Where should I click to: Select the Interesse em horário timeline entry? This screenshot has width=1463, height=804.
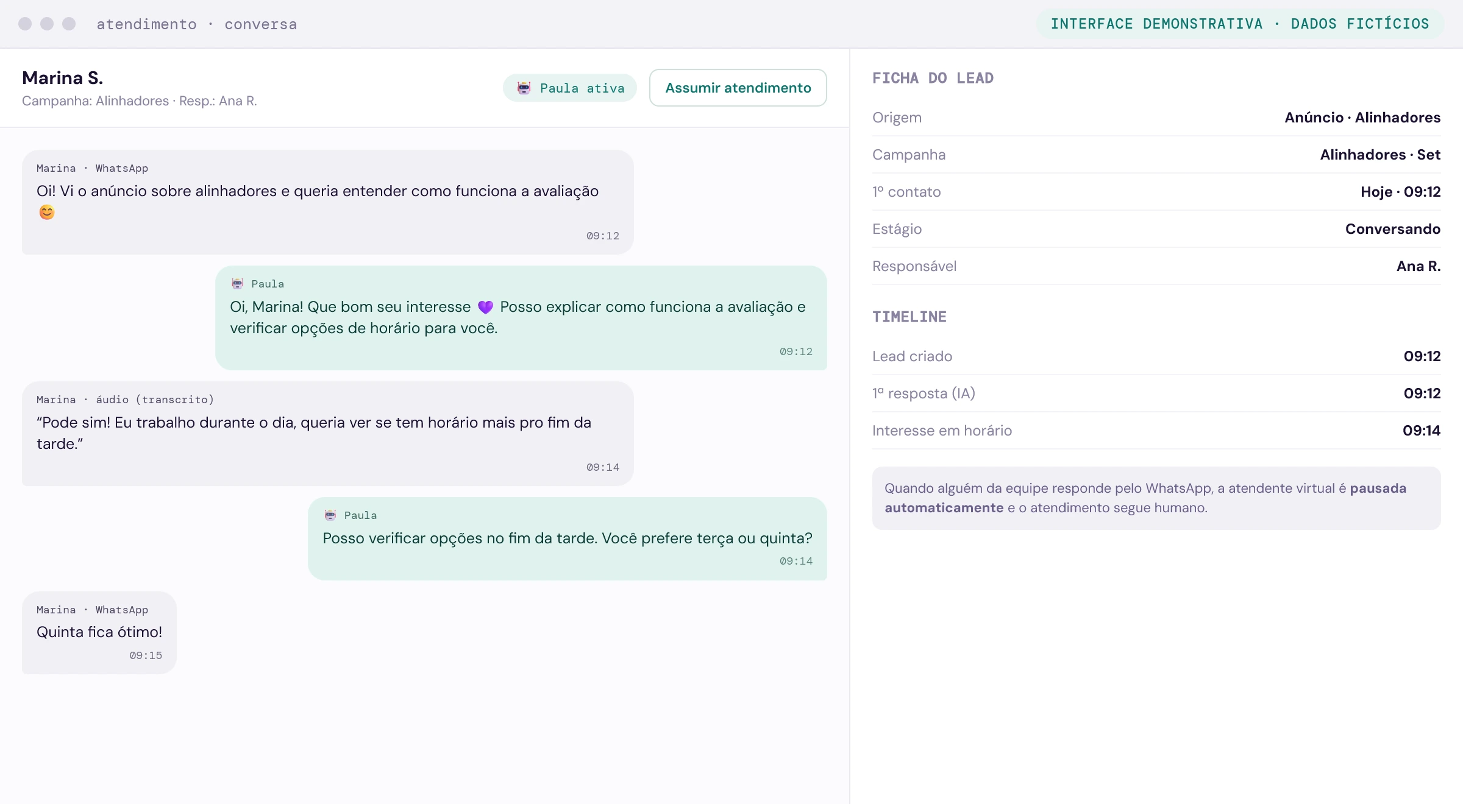coord(1156,431)
